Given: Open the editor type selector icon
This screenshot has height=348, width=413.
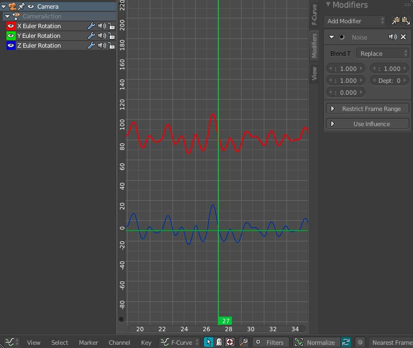Looking at the screenshot, I should click(12, 342).
